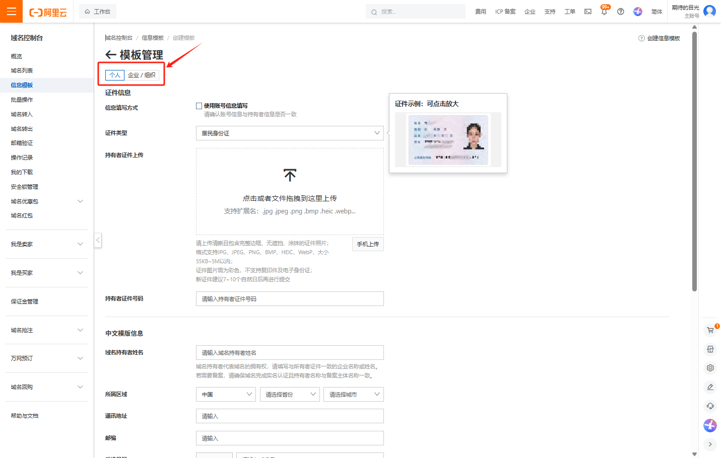Viewport: 721px width, 458px height.
Task: Open 工单 in top nav
Action: point(570,12)
